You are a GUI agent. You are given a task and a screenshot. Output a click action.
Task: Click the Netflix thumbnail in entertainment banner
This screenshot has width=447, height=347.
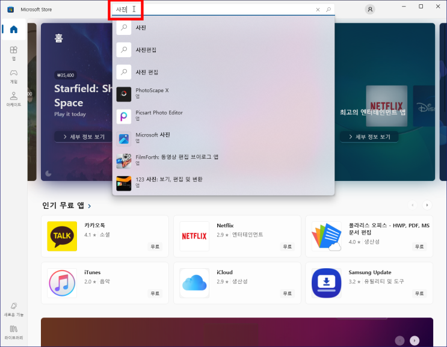point(387,106)
